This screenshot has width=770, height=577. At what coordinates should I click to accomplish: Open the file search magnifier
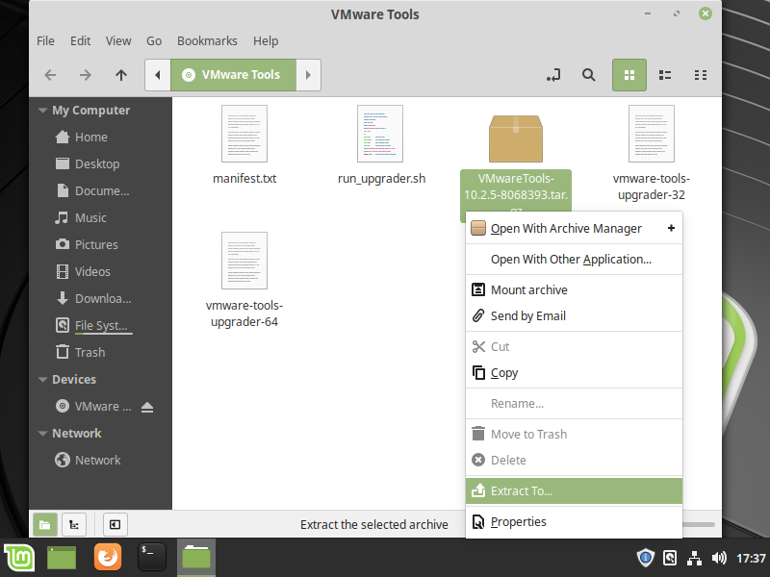(x=588, y=75)
